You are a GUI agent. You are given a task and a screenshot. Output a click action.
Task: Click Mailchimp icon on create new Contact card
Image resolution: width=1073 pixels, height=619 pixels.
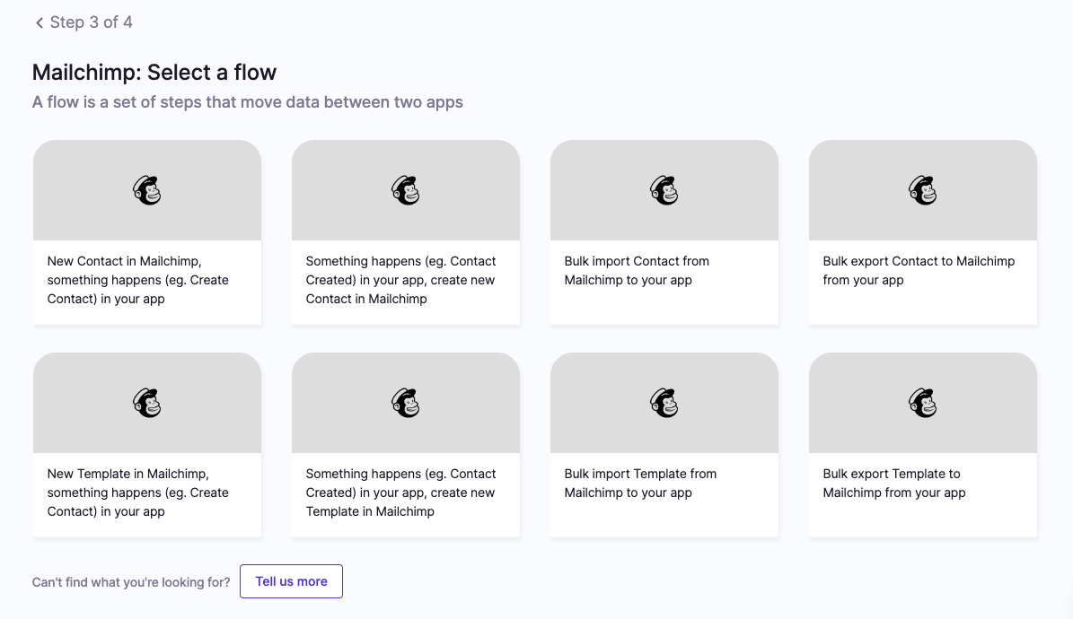coord(406,190)
